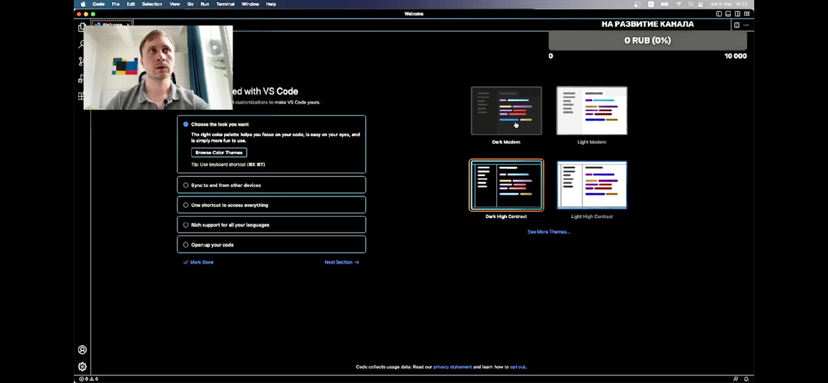Open the Apple menu

point(83,4)
